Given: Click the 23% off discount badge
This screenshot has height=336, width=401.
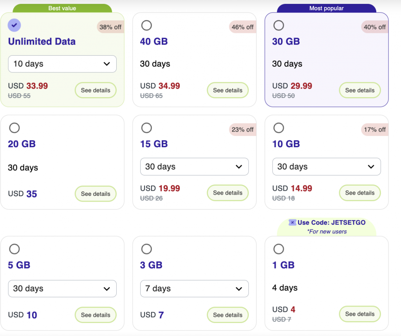Looking at the screenshot, I should point(243,130).
